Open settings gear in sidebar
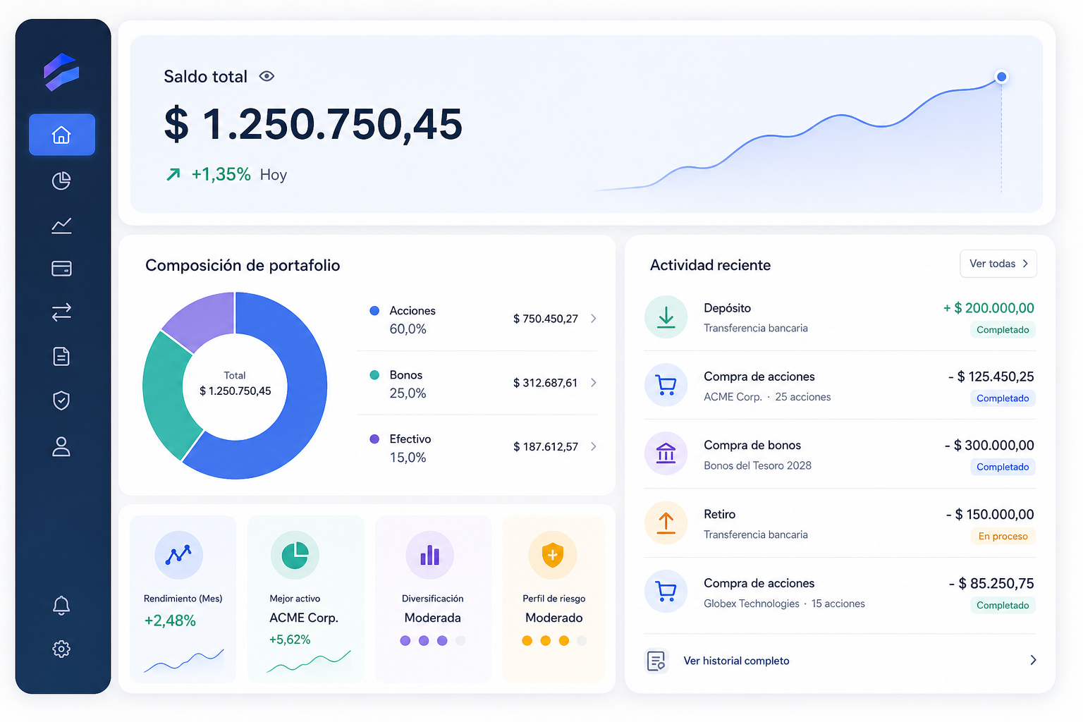The height and width of the screenshot is (722, 1083). (x=61, y=649)
